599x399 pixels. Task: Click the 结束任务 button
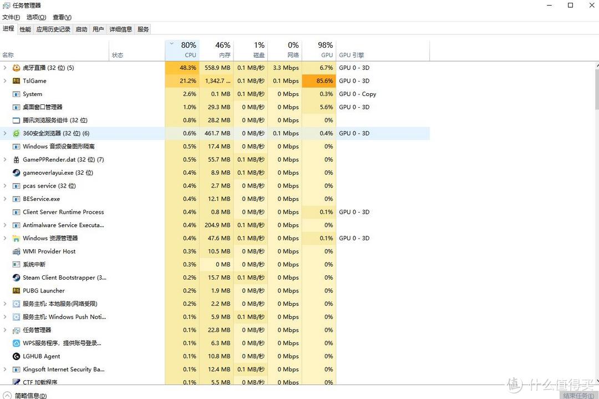[578, 395]
